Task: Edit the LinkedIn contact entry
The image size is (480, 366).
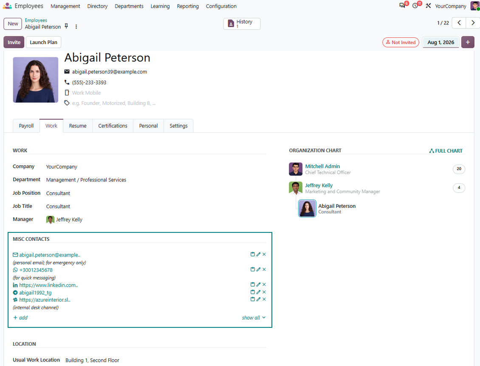Action: point(258,285)
